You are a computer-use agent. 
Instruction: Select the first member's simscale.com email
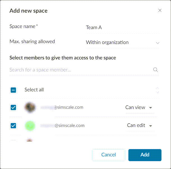pyautogui.click(x=62, y=107)
